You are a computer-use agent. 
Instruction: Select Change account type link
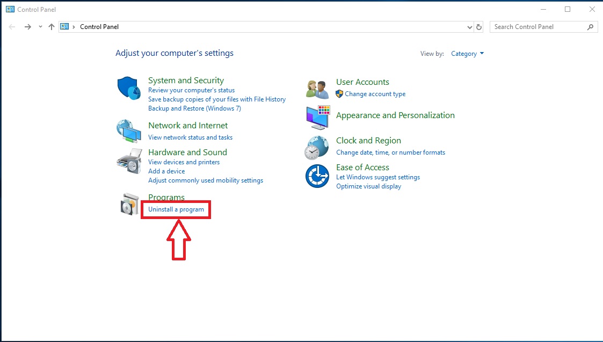pos(375,94)
